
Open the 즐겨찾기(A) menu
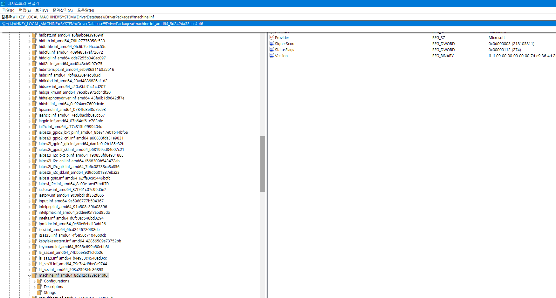coord(63,10)
